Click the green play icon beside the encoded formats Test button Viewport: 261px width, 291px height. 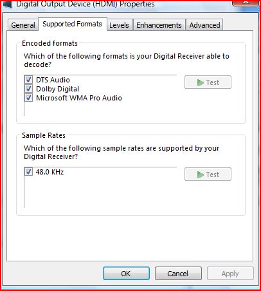tap(200, 82)
